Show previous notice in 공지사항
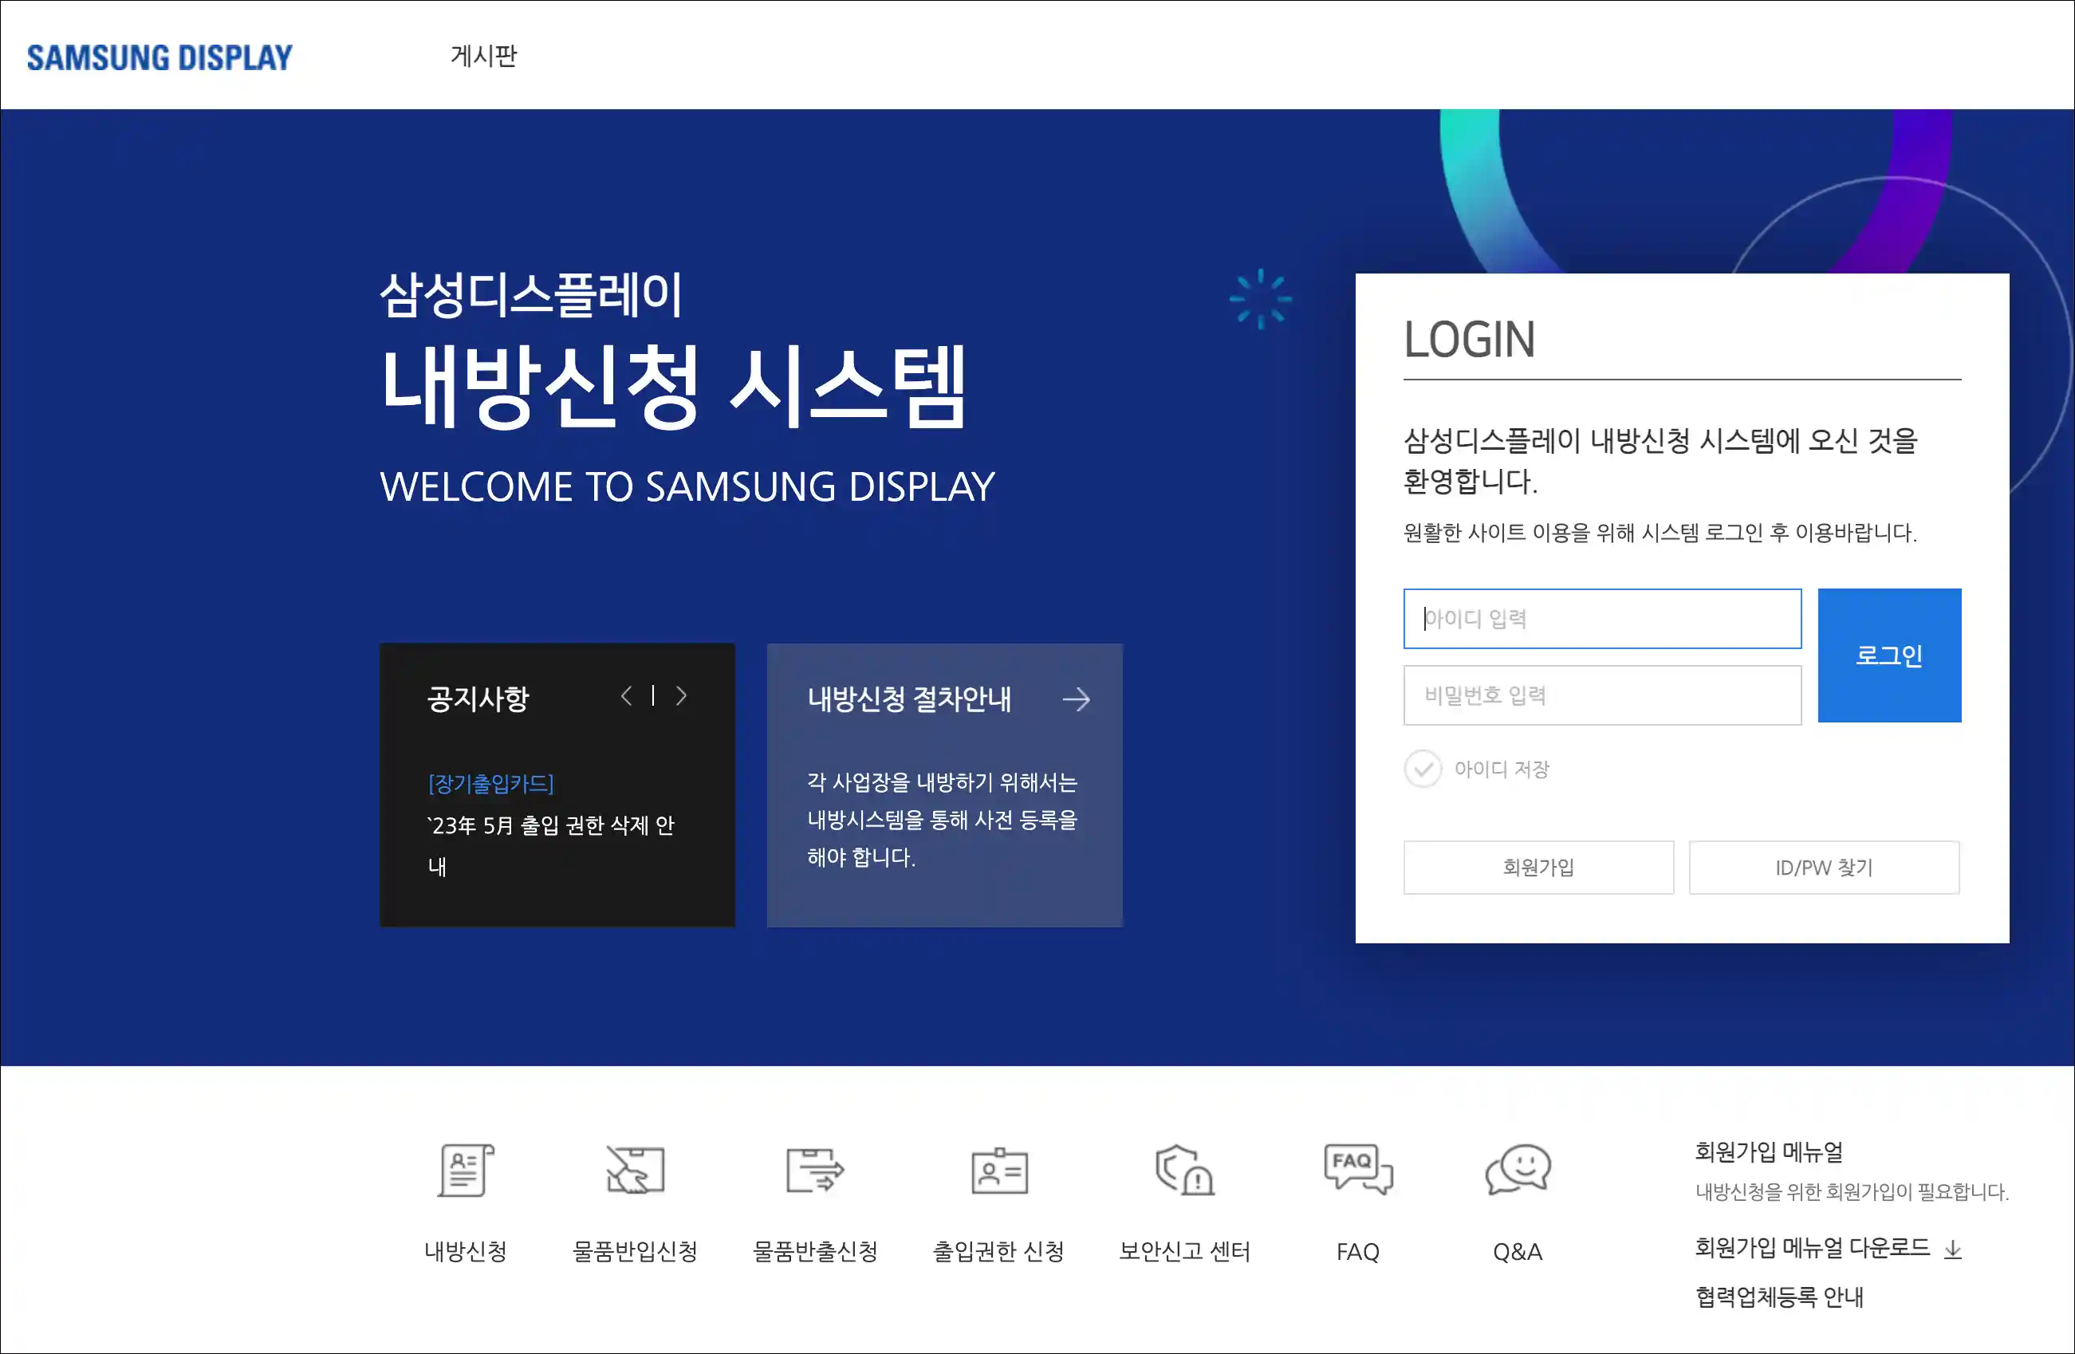The height and width of the screenshot is (1354, 2075). (x=626, y=696)
